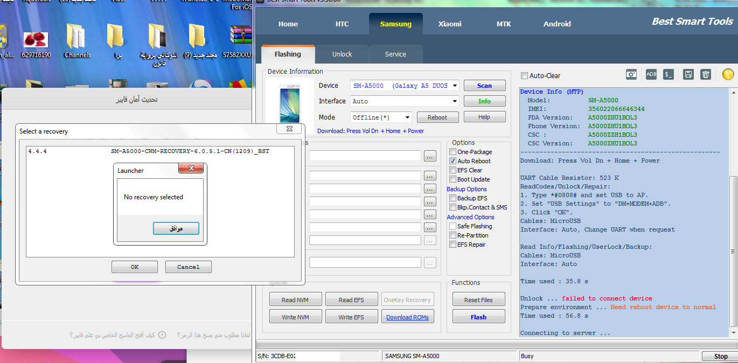Image resolution: width=738 pixels, height=363 pixels.
Task: Click the Reboot button
Action: (x=437, y=117)
